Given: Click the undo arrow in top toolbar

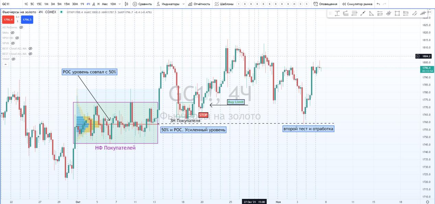Looking at the screenshot, I should tap(378, 4).
